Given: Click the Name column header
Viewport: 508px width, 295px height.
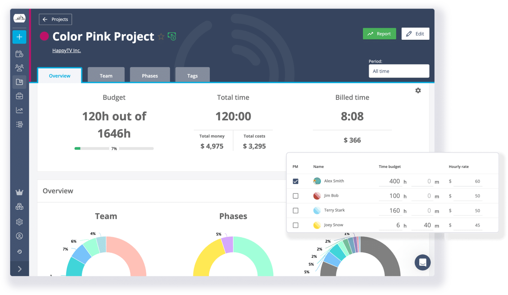Looking at the screenshot, I should click(318, 166).
